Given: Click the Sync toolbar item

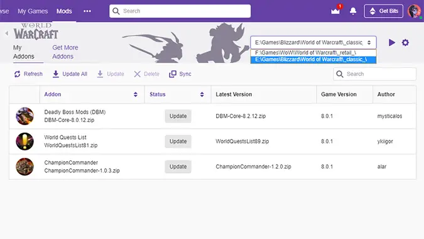Looking at the screenshot, I should 180,74.
